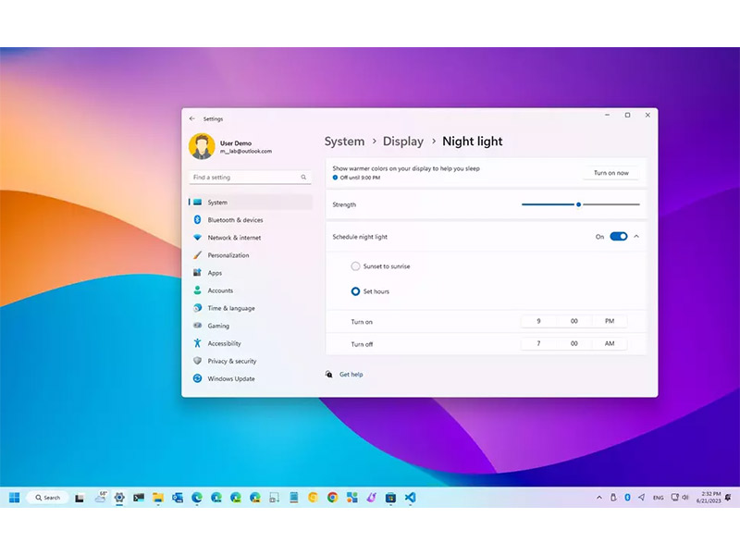The image size is (740, 555).
Task: Turn off the Schedule night light switch
Action: click(x=619, y=237)
